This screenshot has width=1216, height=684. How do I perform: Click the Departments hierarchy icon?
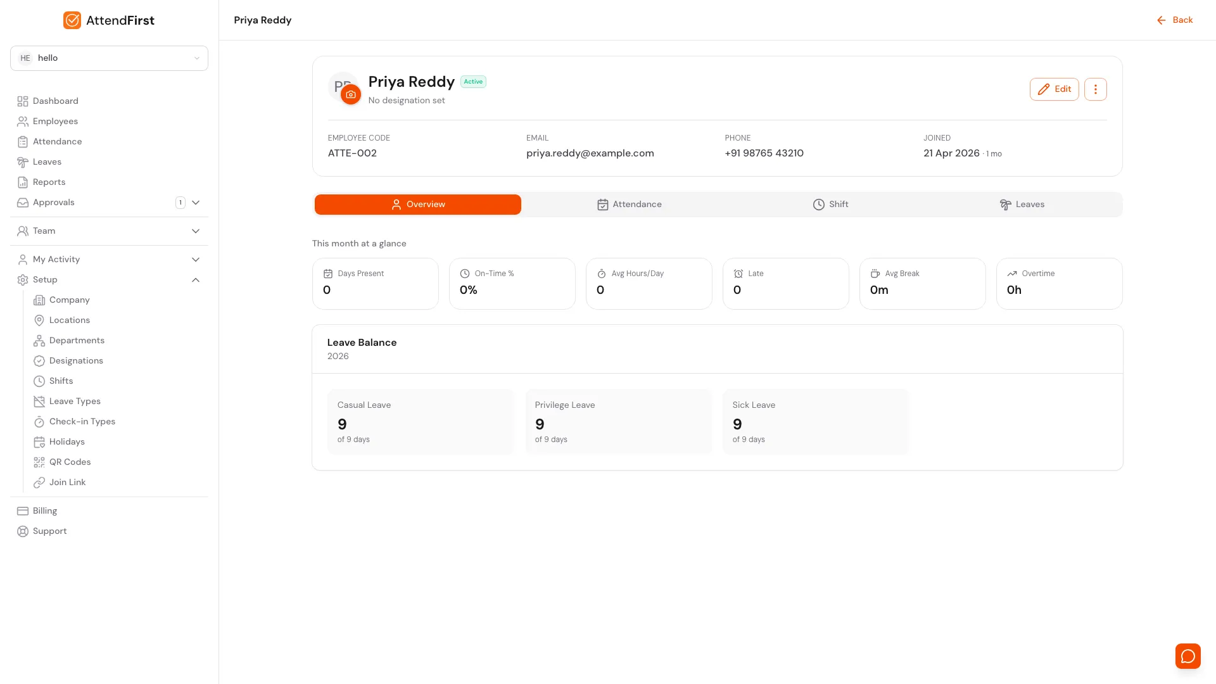point(39,341)
